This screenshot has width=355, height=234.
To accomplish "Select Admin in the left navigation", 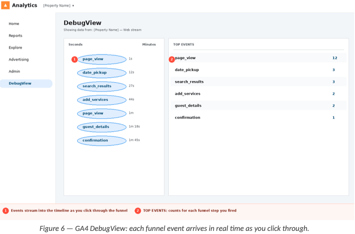I will tap(14, 72).
